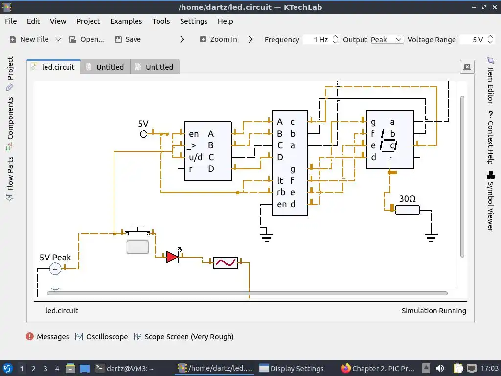Step the Frequency spinner arrows
This screenshot has width=501, height=376.
coord(335,39)
